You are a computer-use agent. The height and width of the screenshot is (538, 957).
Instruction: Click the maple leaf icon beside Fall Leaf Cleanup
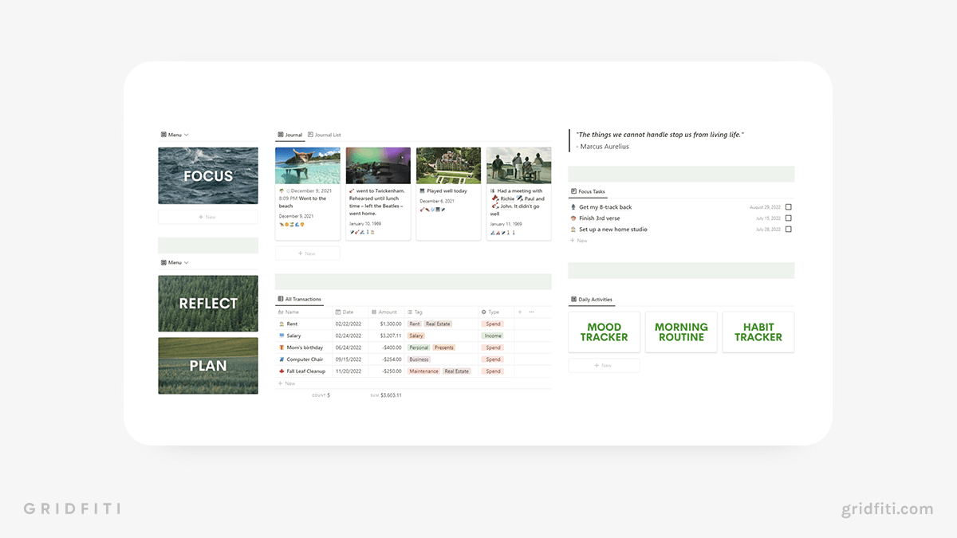pyautogui.click(x=282, y=371)
